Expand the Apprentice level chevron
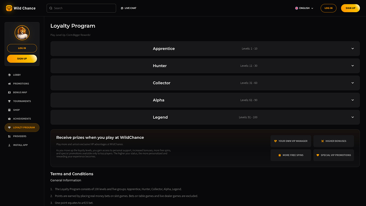The width and height of the screenshot is (366, 206). (x=353, y=48)
